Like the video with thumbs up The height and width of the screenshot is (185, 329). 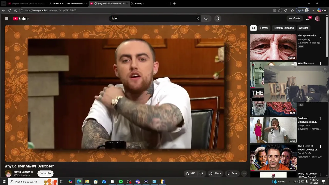click(190, 173)
